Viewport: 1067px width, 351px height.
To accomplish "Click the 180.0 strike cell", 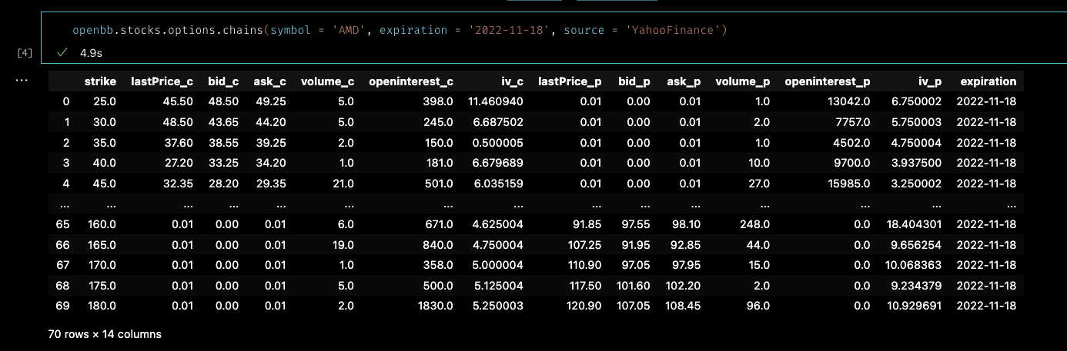I will pyautogui.click(x=101, y=306).
